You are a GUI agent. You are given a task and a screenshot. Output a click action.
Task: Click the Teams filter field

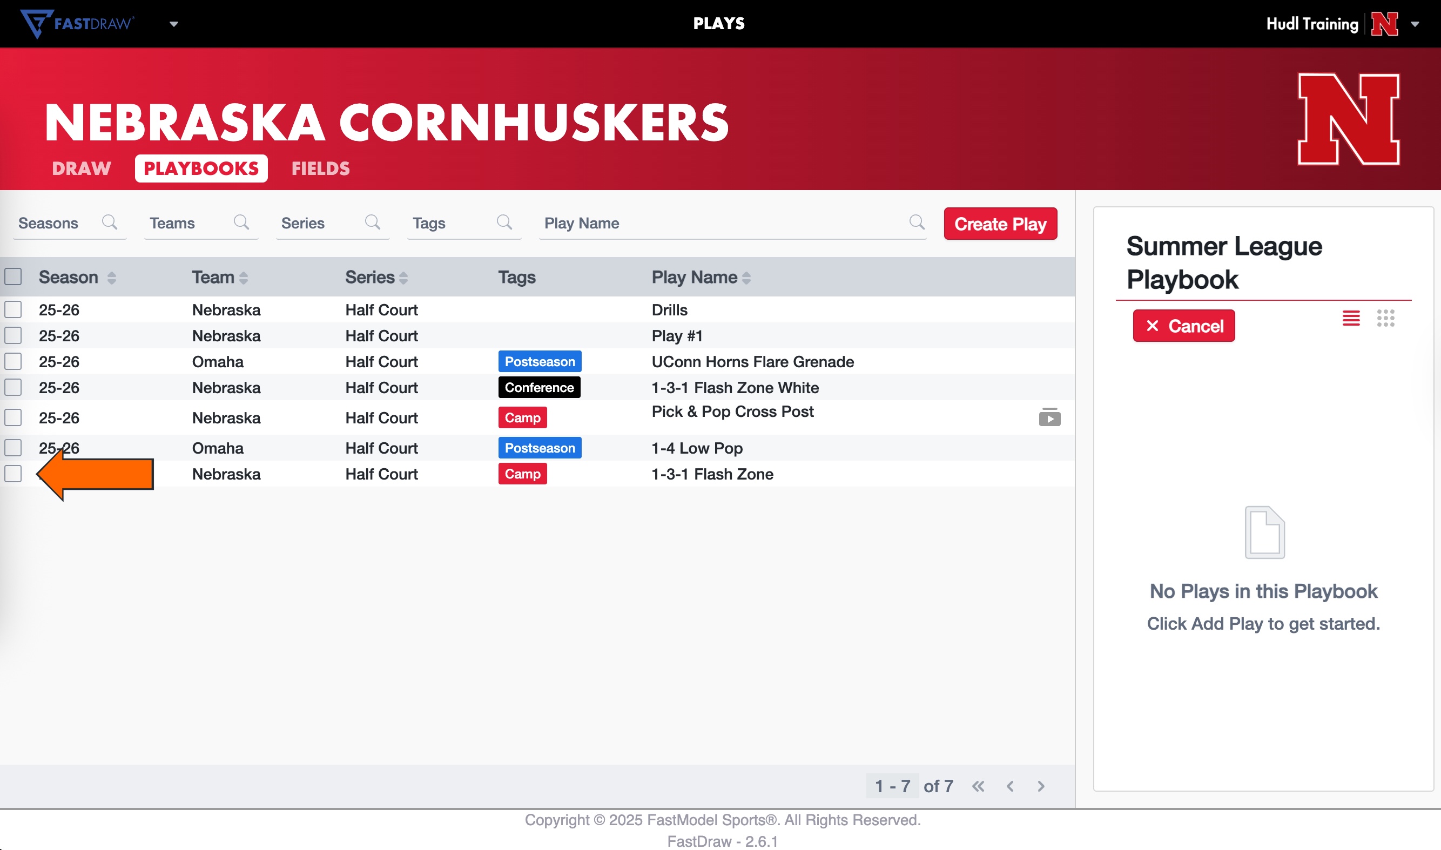pyautogui.click(x=201, y=224)
